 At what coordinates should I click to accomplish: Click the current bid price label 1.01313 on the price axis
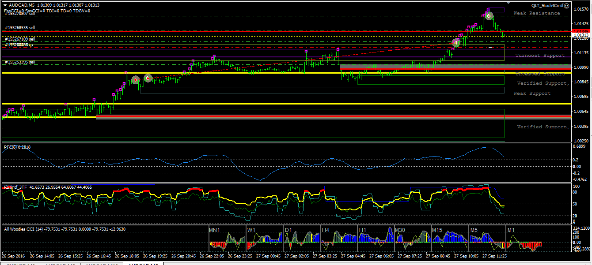(x=580, y=35)
